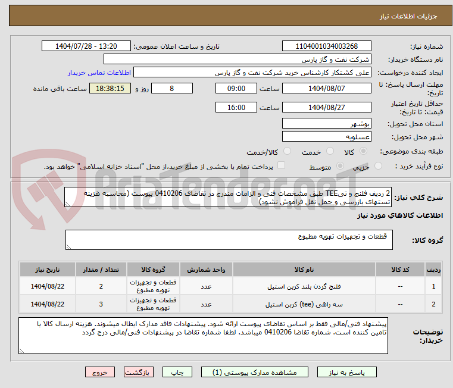Click the 'استان محل تحویل' field showing بوشهر
Screen dimensions: 453x388
[x=326, y=123]
